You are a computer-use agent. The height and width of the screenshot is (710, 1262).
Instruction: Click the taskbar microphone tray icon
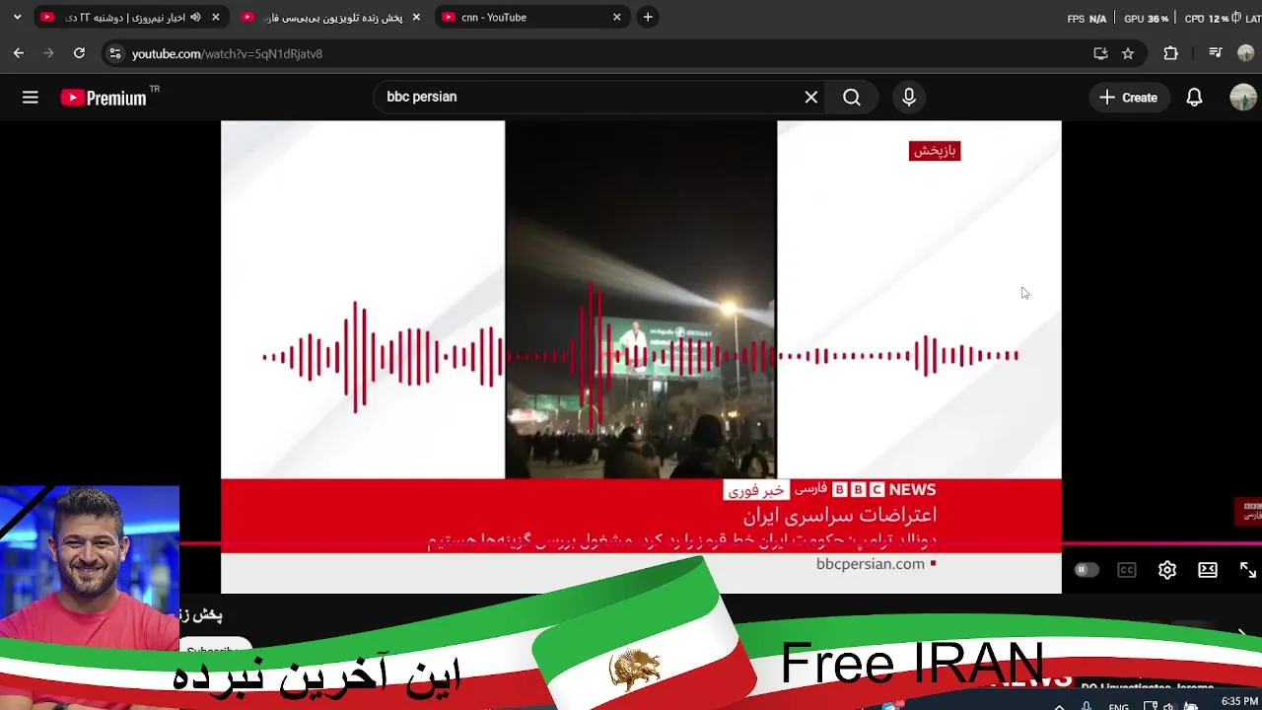[1087, 706]
